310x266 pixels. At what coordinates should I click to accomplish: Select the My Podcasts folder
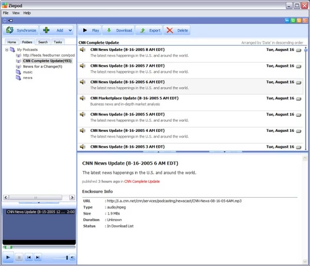[x=27, y=50]
